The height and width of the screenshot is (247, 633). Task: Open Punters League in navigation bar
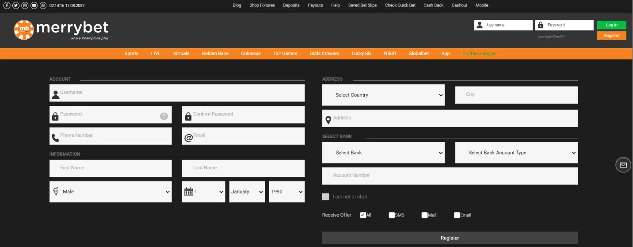tap(479, 53)
